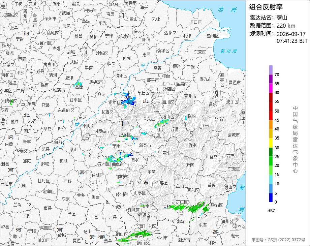
Task: Click the 曲阜市 map label
Action: tap(118, 164)
